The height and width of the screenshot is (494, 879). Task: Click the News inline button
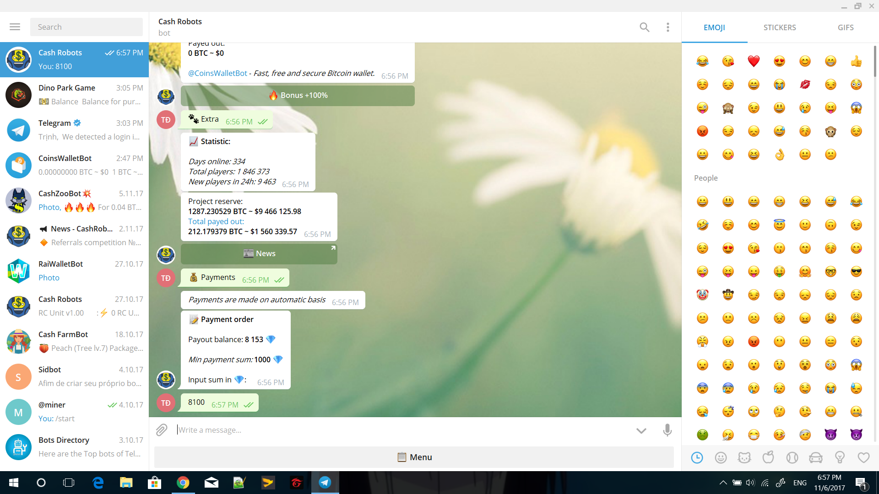[x=259, y=254]
